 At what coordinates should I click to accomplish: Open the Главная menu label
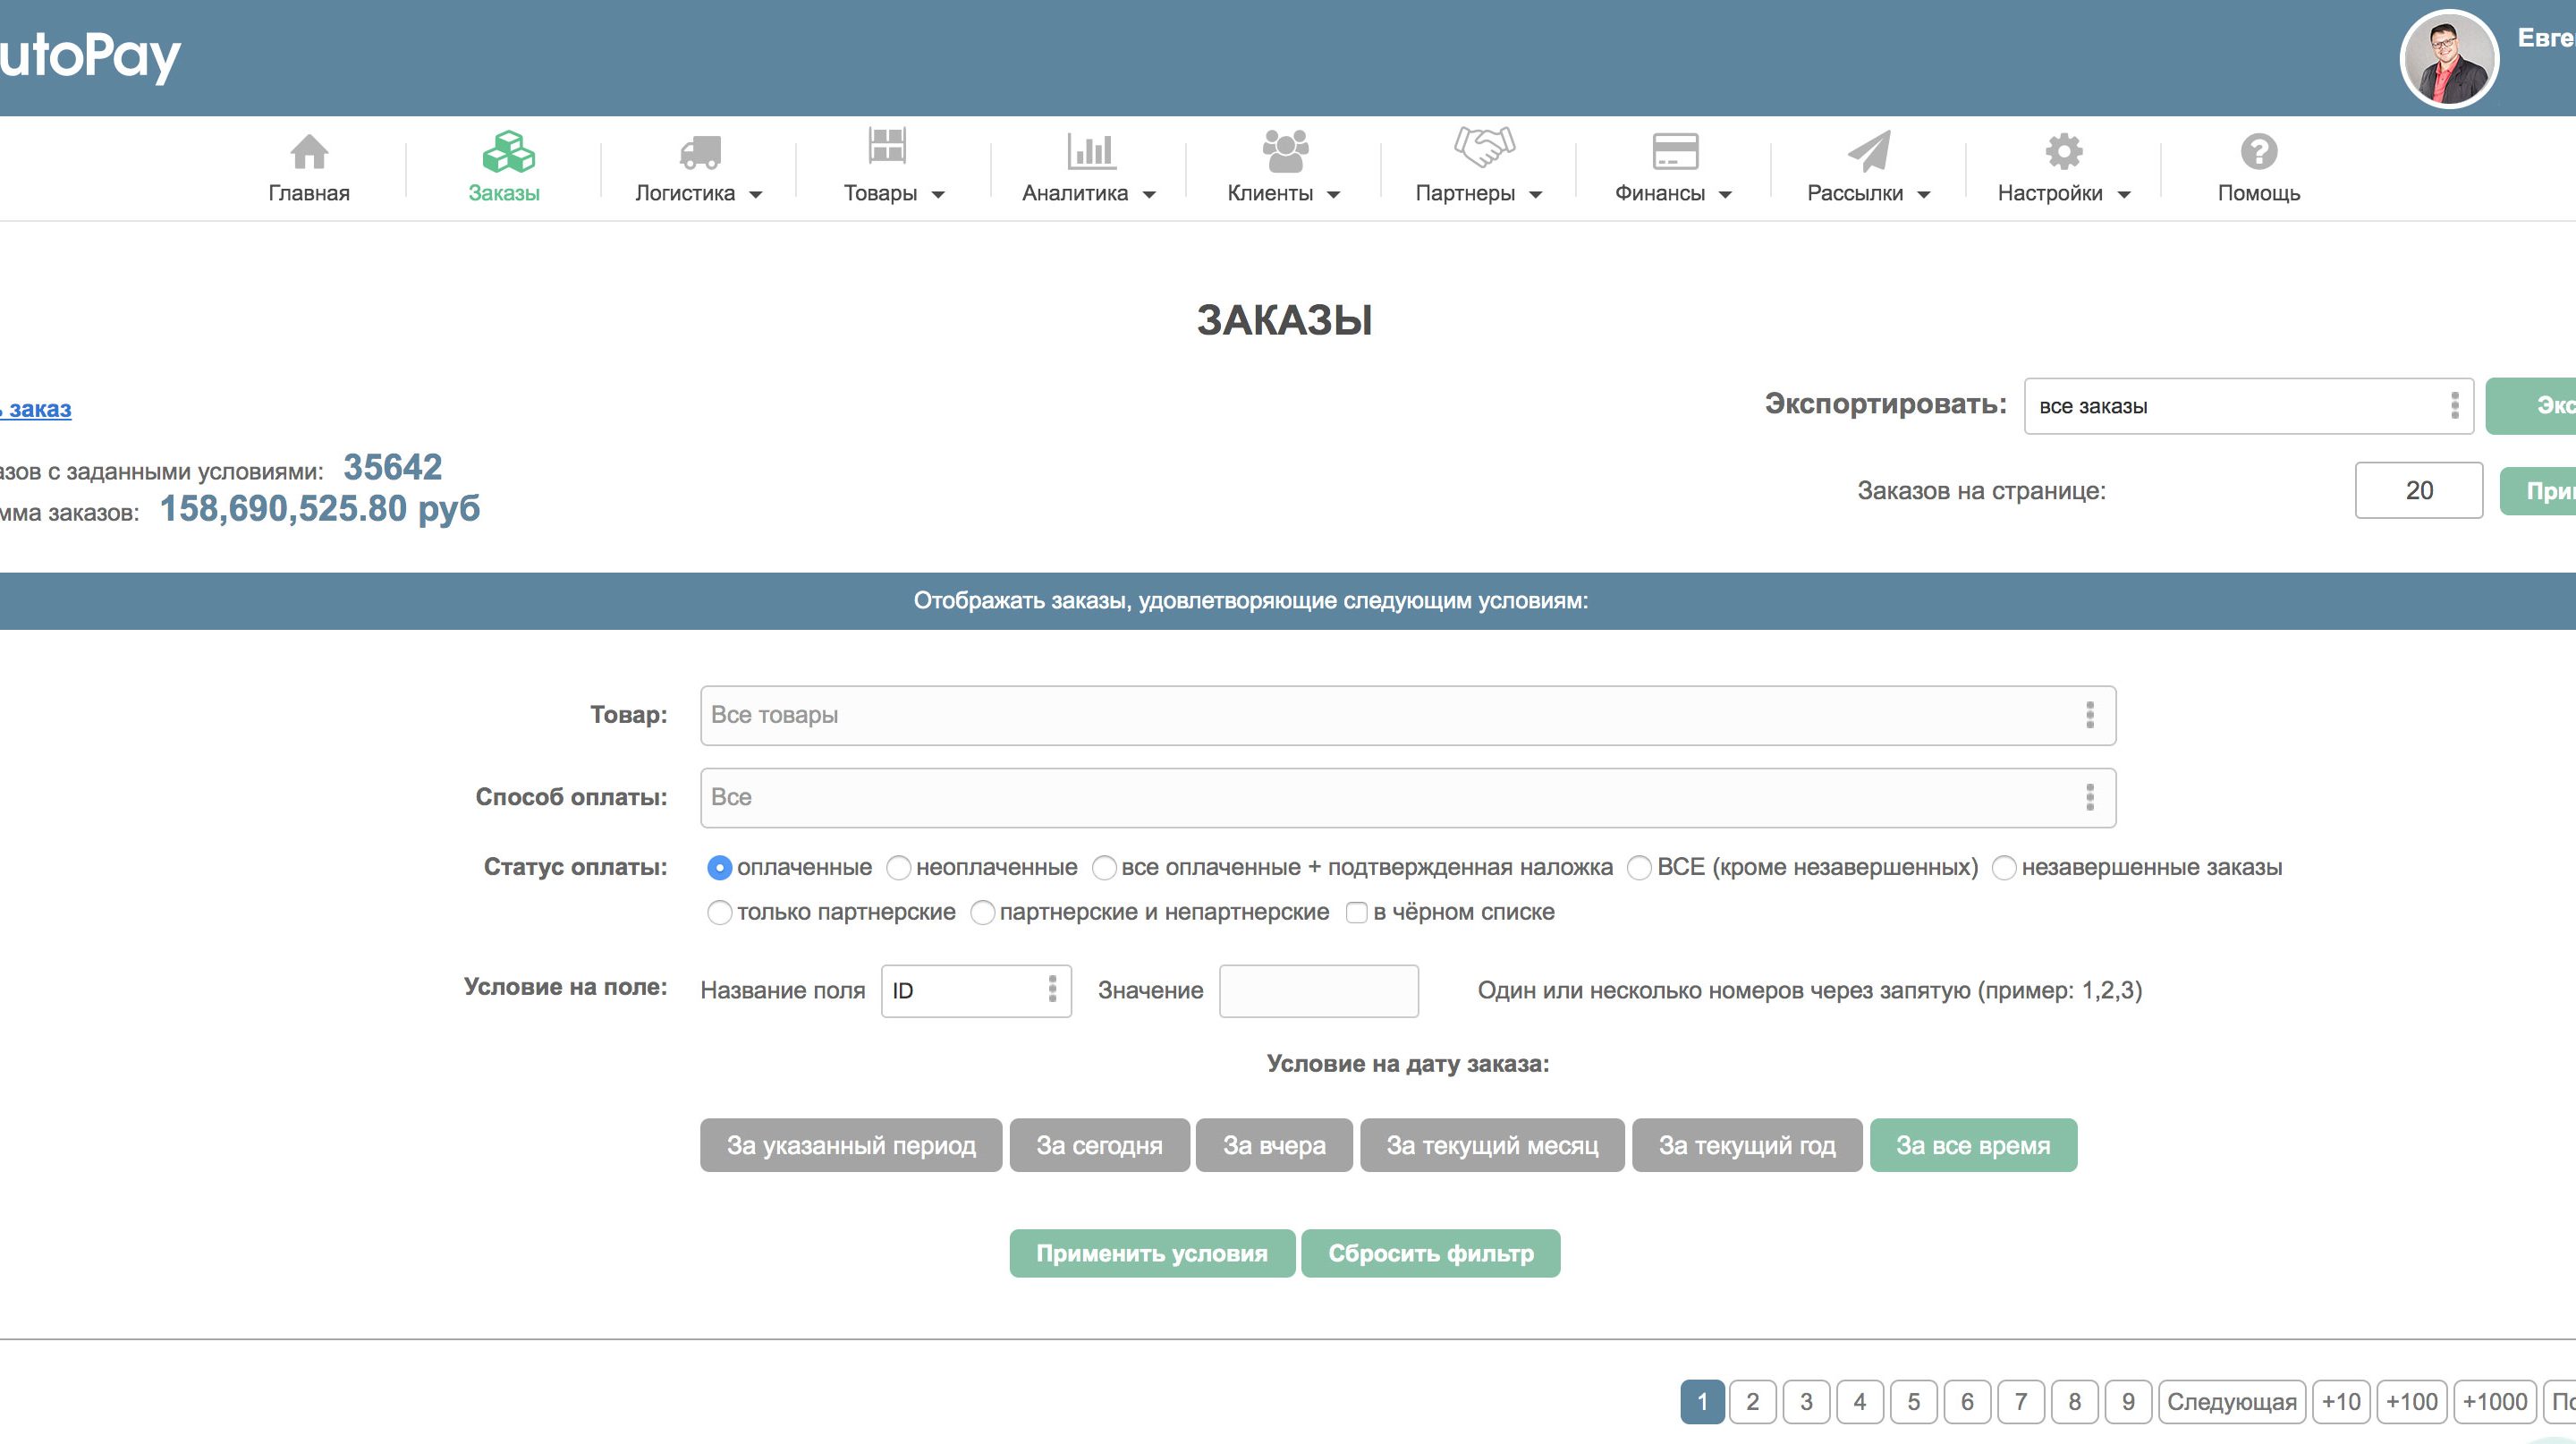[309, 193]
